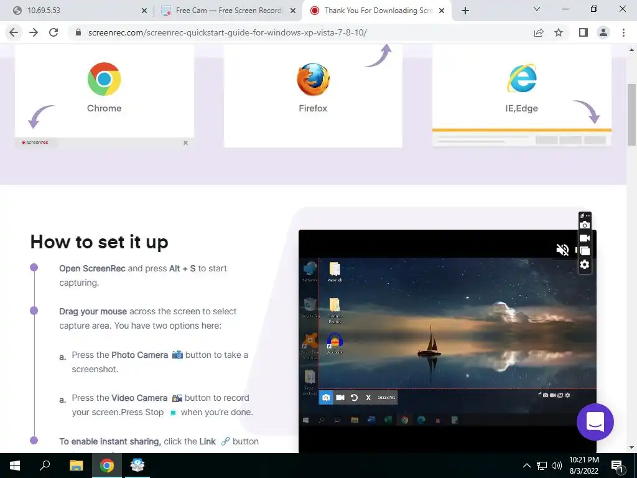637x478 pixels.
Task: Click the "Firefox" label text
Action: (x=314, y=108)
